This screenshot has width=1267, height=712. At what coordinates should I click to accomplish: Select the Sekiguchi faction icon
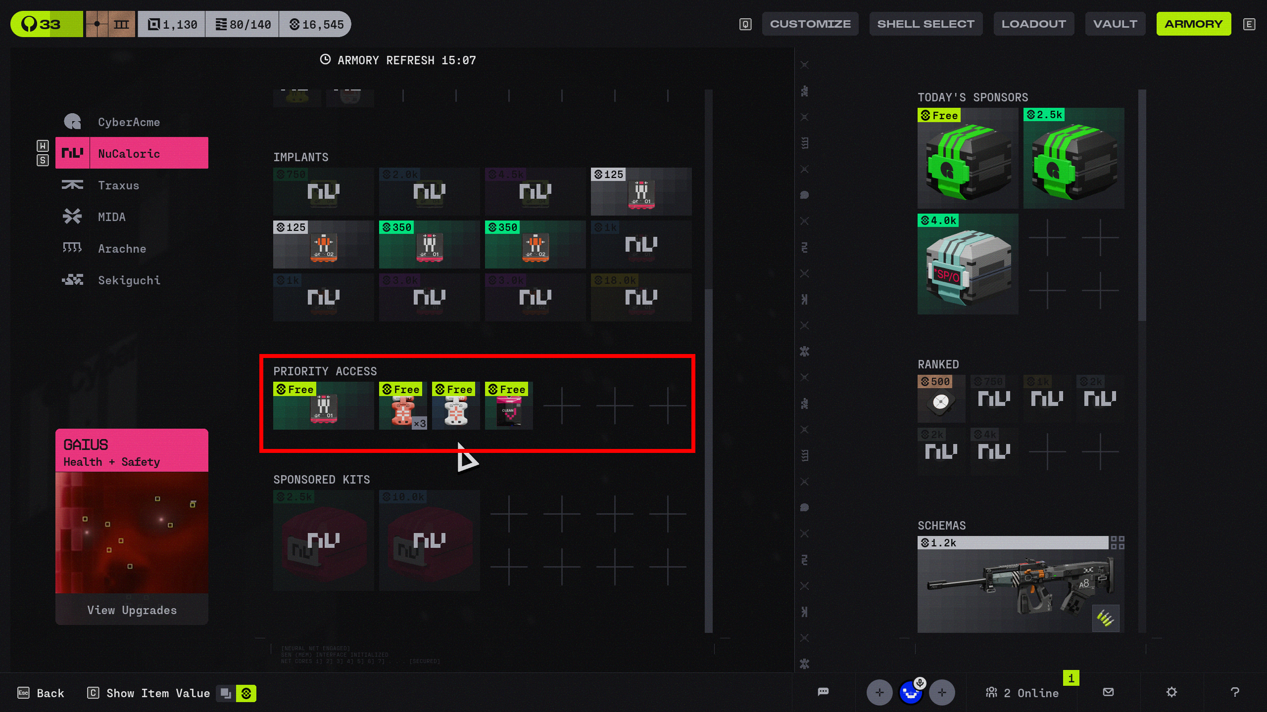coord(72,280)
